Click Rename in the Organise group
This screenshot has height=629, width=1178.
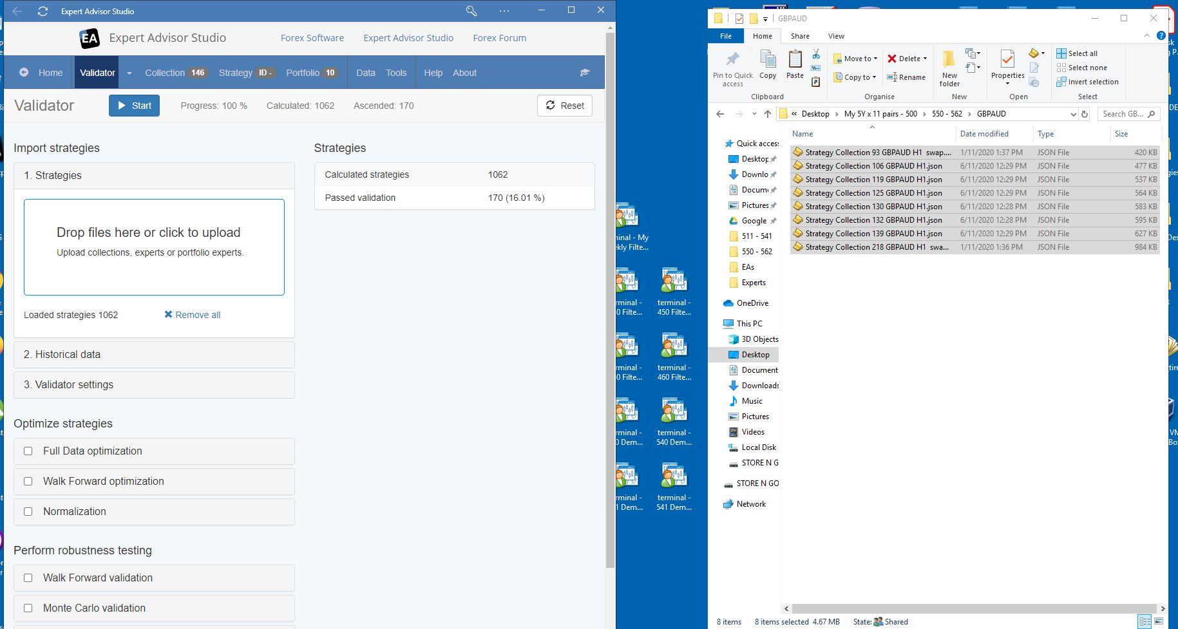(906, 77)
